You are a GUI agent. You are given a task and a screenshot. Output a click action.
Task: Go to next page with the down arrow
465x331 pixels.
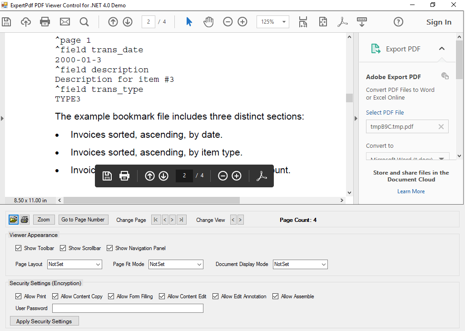128,21
